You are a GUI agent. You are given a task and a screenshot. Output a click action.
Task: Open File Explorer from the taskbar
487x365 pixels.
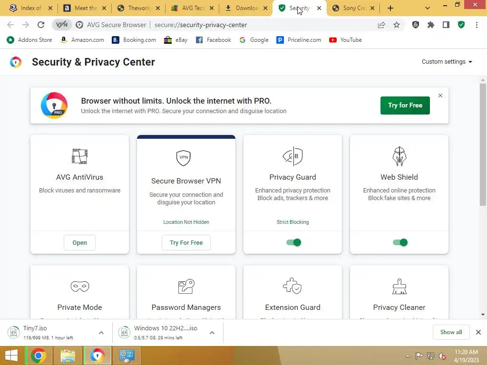(68, 355)
